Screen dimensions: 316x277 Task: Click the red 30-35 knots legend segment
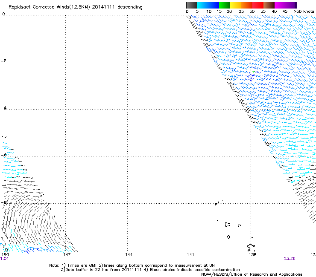(258, 5)
